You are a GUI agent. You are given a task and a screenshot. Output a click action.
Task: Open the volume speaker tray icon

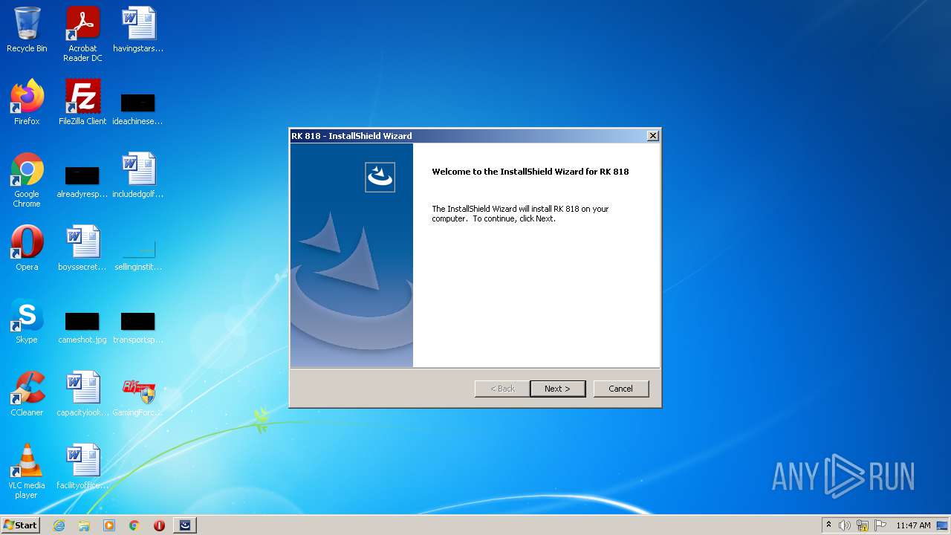(845, 525)
